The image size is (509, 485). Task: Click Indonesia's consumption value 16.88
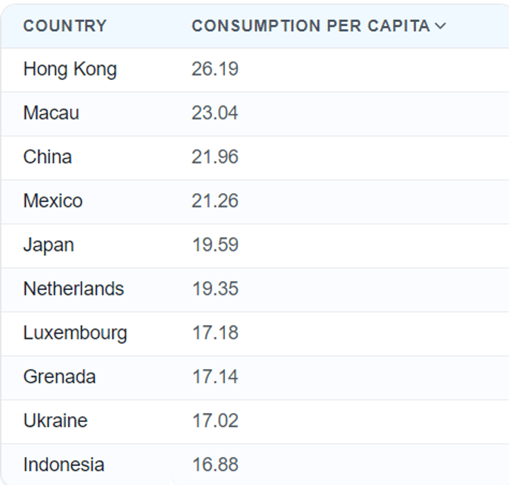click(x=215, y=465)
